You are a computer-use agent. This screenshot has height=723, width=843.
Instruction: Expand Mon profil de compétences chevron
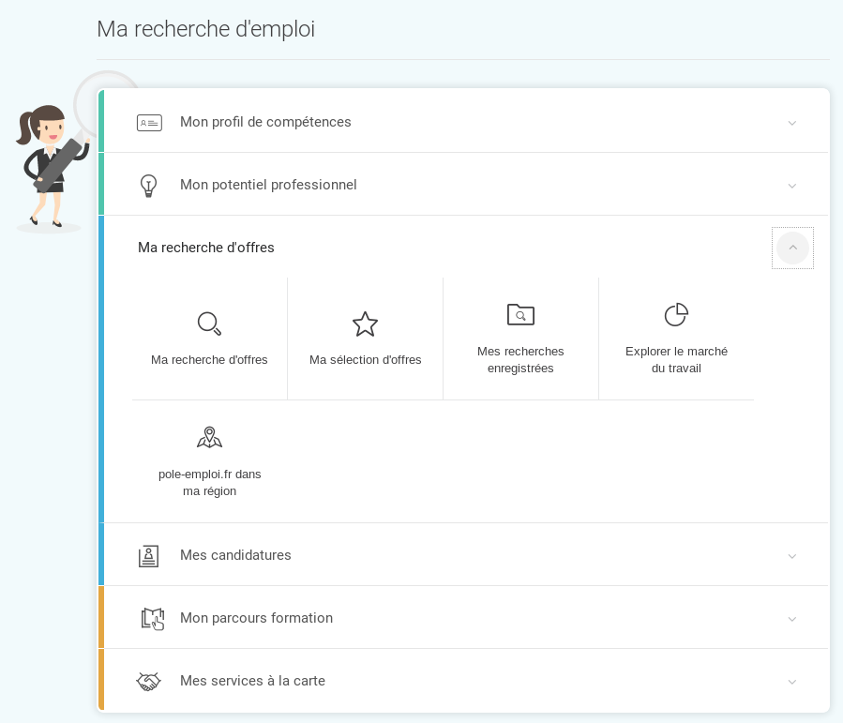coord(792,123)
